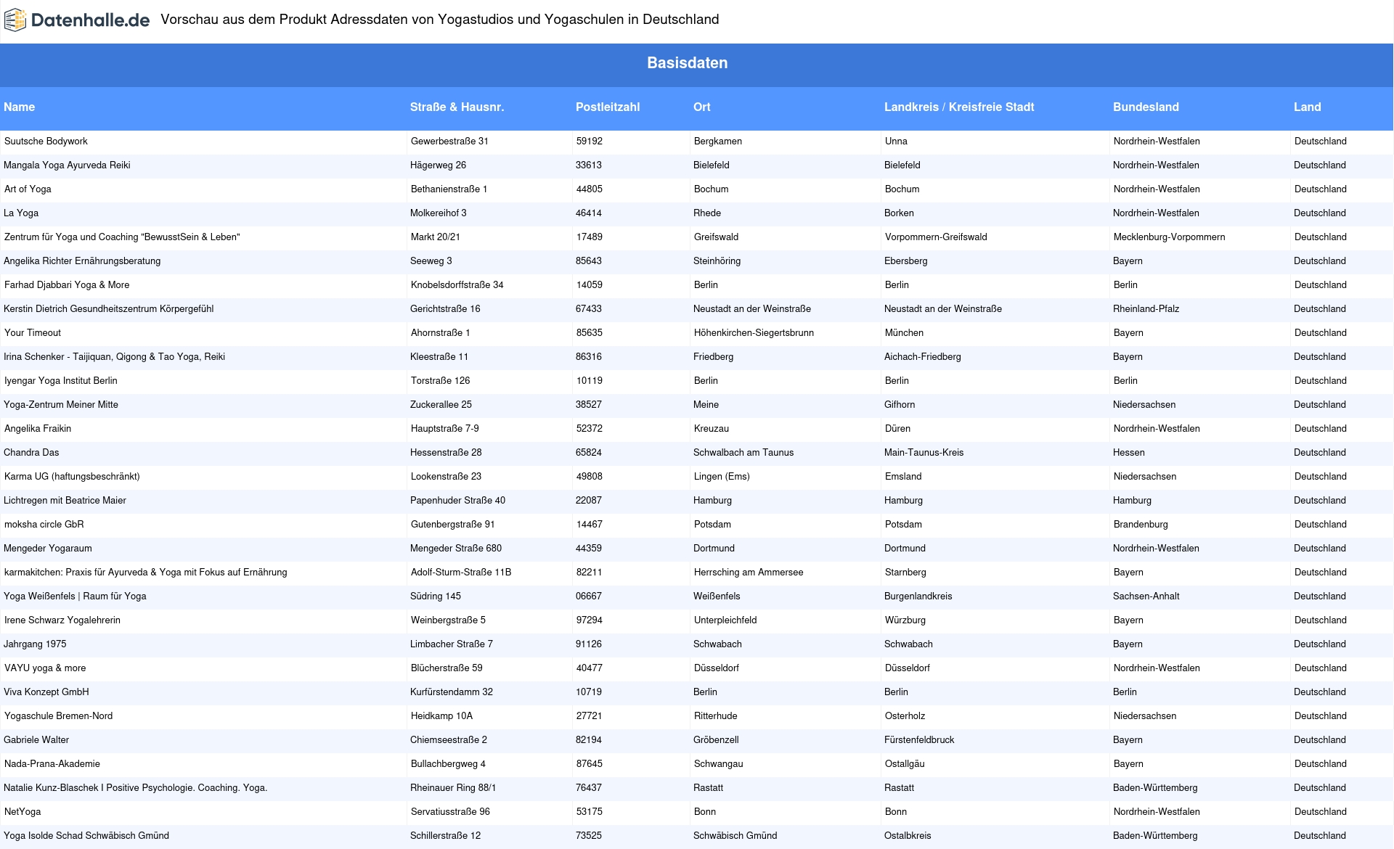
Task: Click the postal code 06667
Action: (x=589, y=596)
